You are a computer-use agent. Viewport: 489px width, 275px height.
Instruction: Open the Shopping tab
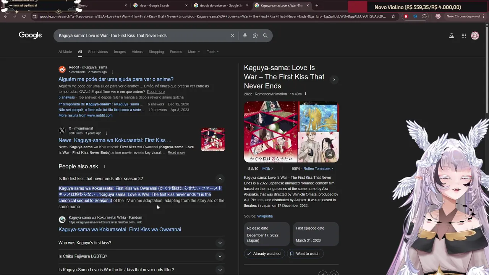tap(156, 52)
